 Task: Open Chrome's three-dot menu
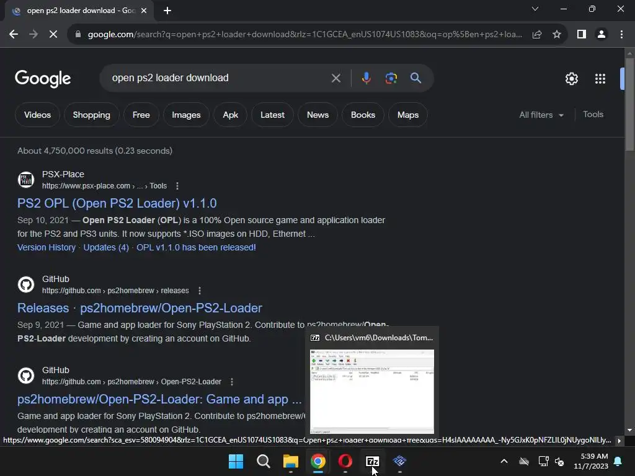621,35
